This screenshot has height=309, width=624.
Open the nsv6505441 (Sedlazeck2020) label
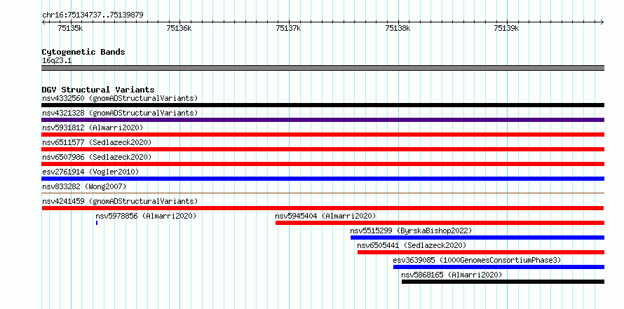[x=412, y=245]
